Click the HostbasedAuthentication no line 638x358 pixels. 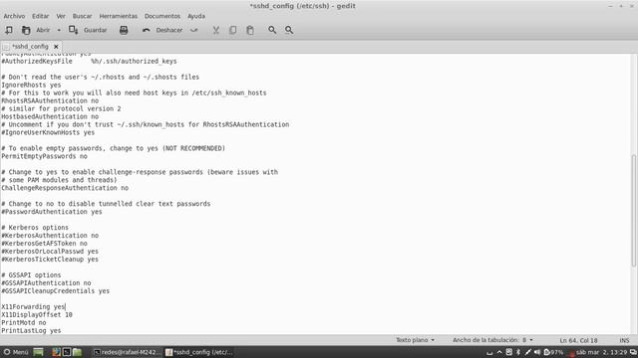tap(50, 116)
